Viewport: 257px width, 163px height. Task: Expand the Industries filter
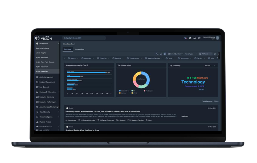point(88,58)
